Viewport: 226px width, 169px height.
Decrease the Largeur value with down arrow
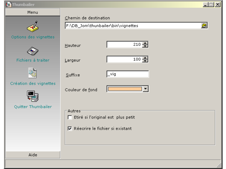pyautogui.click(x=145, y=61)
